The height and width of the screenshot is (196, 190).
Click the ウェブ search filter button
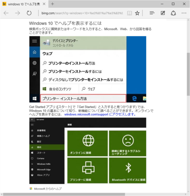point(103,89)
